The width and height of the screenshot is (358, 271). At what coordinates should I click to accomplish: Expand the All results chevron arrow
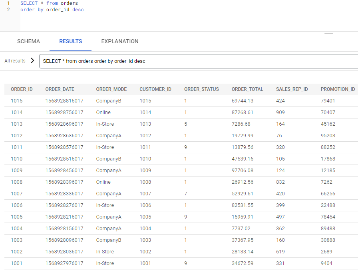pyautogui.click(x=32, y=60)
